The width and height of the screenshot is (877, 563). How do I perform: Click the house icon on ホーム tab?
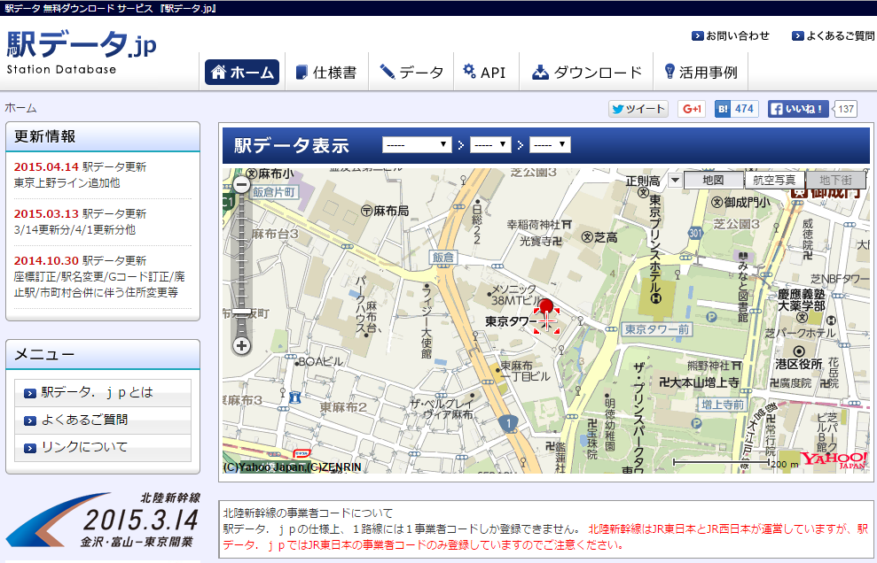point(218,72)
